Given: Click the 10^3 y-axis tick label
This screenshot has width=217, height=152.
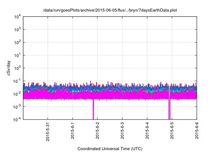Looking at the screenshot, I should click(x=17, y=30).
